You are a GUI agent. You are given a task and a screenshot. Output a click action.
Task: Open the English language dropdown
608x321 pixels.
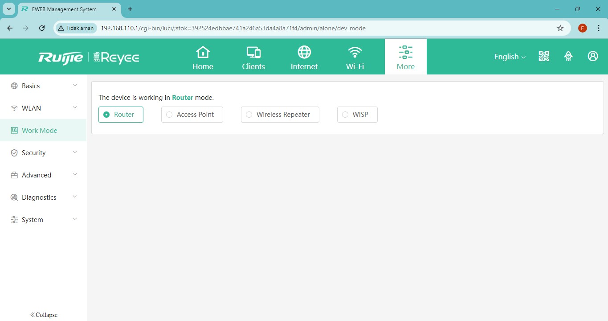coord(510,57)
